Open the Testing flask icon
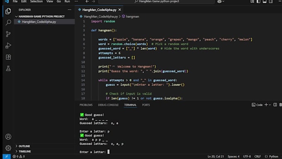This screenshot has height=159, width=282. click(8, 68)
